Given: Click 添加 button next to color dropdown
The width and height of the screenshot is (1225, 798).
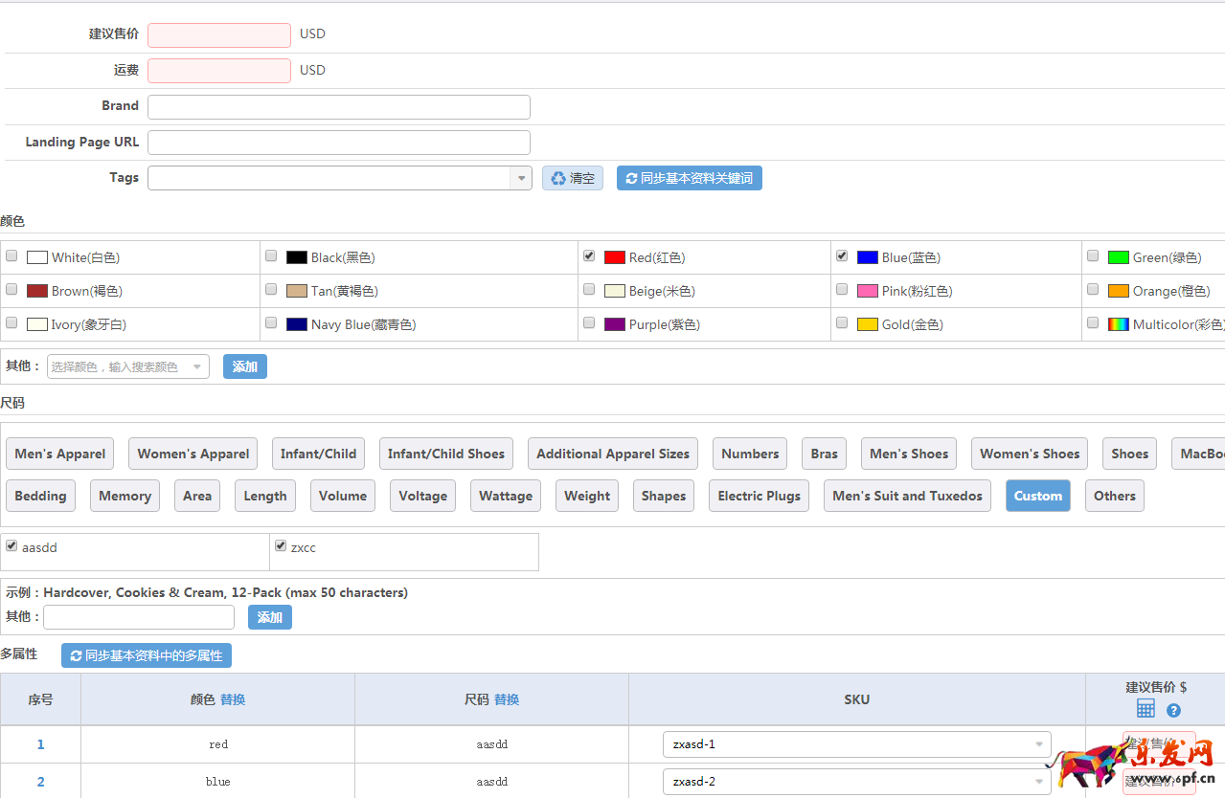Looking at the screenshot, I should (x=244, y=366).
